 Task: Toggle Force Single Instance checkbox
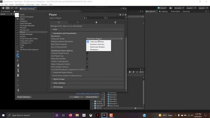(87, 67)
